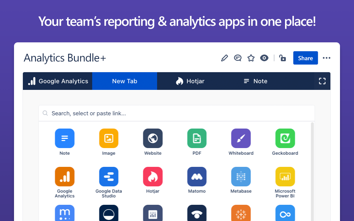Add the Google Data Studio app icon

pyautogui.click(x=108, y=176)
